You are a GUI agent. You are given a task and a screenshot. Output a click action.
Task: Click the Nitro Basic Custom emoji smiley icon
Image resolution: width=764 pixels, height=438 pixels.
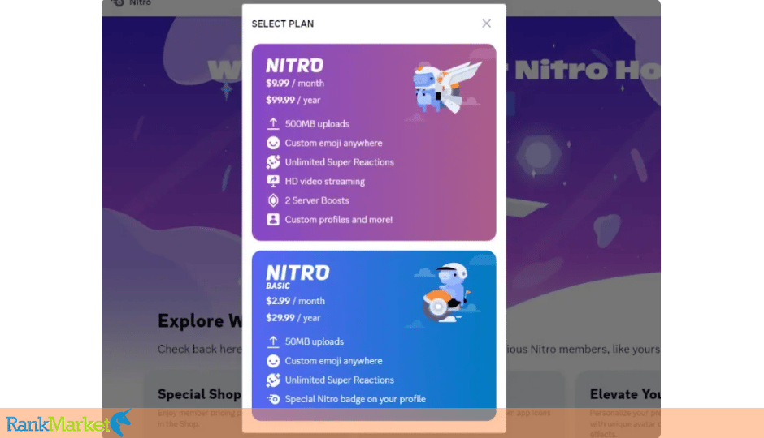pos(273,361)
